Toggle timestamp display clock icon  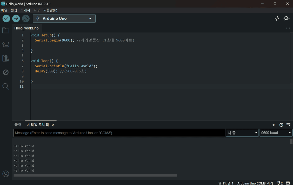click(281, 125)
